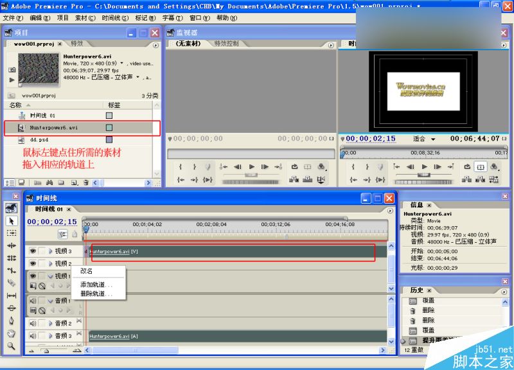
Task: Select the Slip tool
Action: pos(11,295)
